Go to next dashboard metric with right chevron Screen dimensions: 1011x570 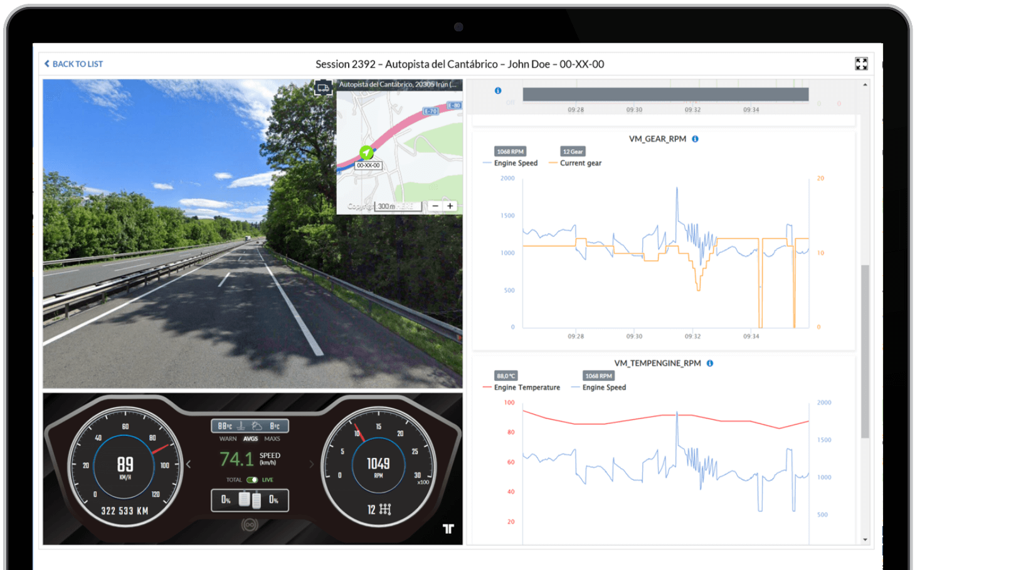pyautogui.click(x=311, y=464)
